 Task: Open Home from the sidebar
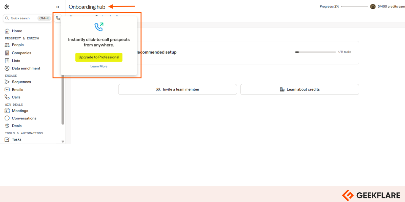(x=17, y=31)
